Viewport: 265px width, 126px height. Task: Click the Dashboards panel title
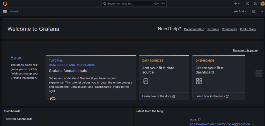(x=12, y=111)
